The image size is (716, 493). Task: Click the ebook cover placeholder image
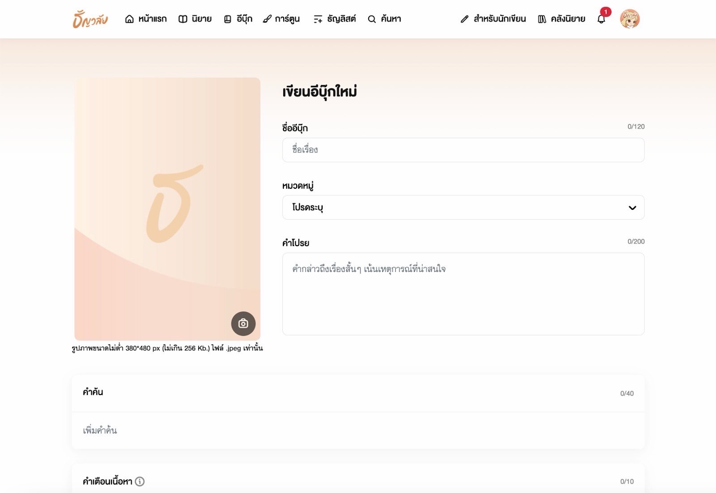(x=167, y=209)
